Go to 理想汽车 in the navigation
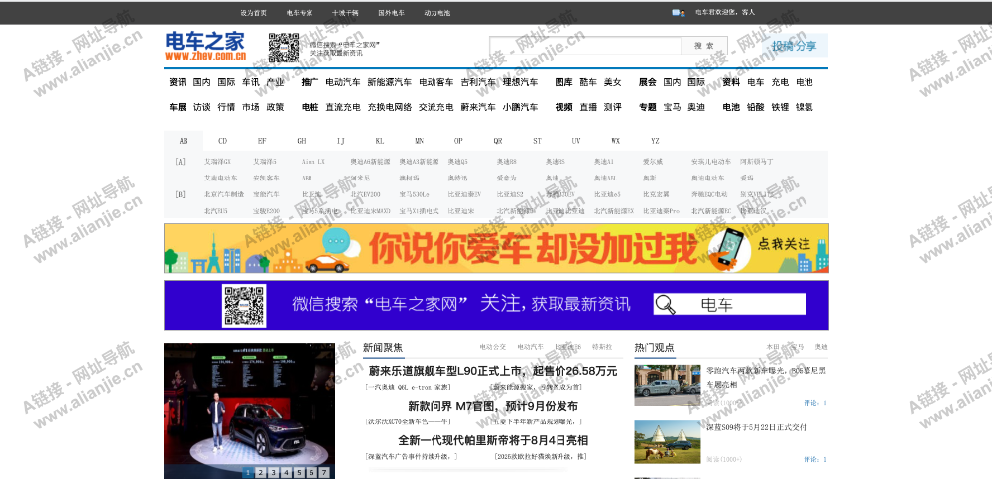 point(521,82)
